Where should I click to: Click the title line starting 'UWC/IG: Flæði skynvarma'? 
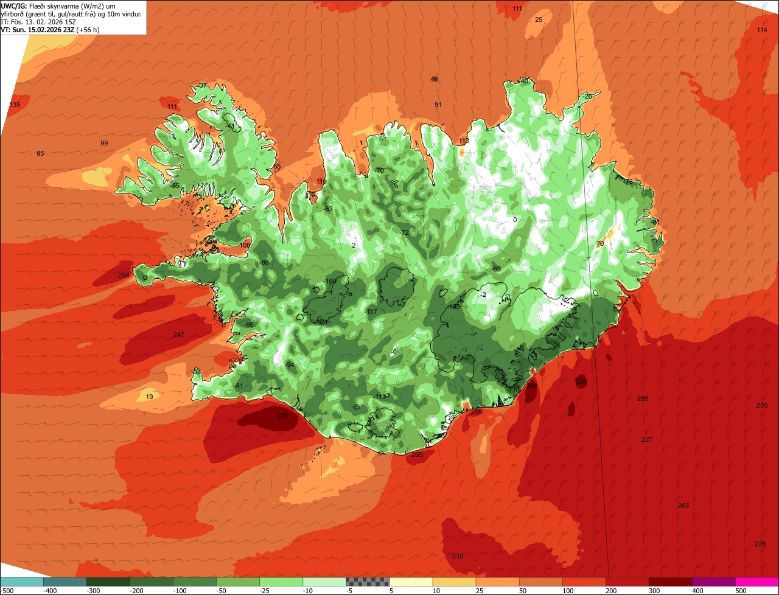[x=58, y=6]
